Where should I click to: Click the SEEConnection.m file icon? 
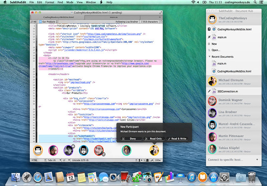pyautogui.click(x=214, y=91)
